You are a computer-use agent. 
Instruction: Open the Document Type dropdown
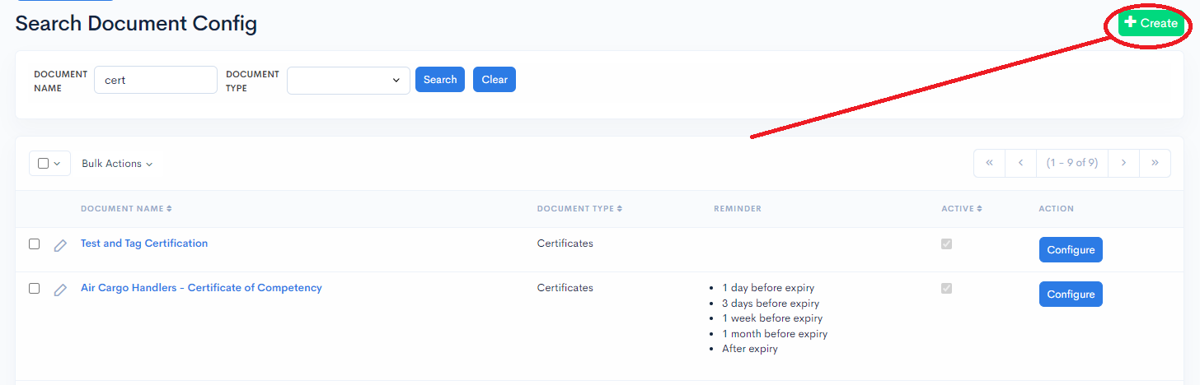tap(349, 80)
